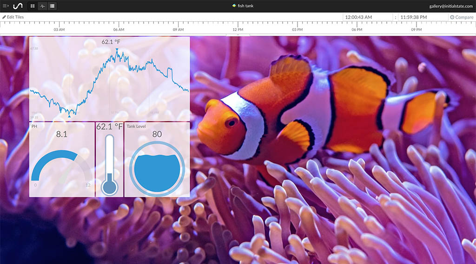Click the Initial State logo
Viewport: 476px width, 264px height.
coord(18,6)
